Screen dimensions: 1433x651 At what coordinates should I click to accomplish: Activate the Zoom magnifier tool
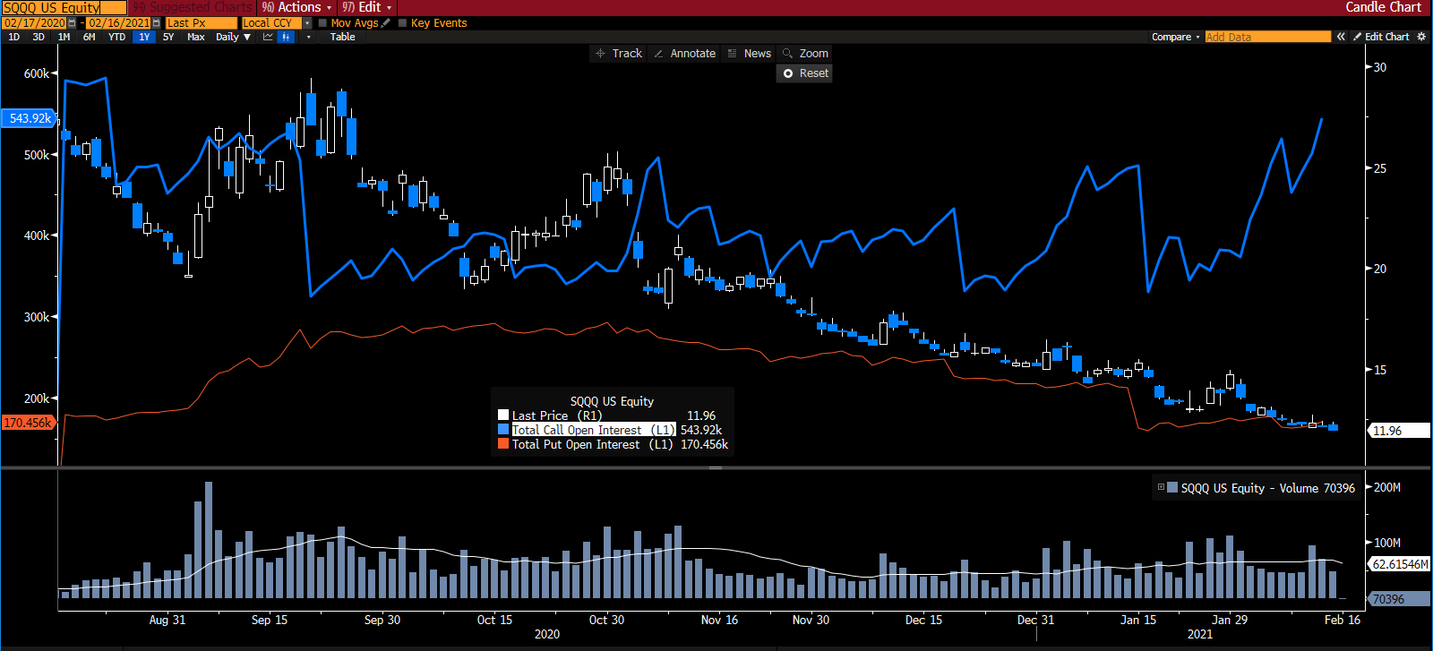pyautogui.click(x=805, y=54)
